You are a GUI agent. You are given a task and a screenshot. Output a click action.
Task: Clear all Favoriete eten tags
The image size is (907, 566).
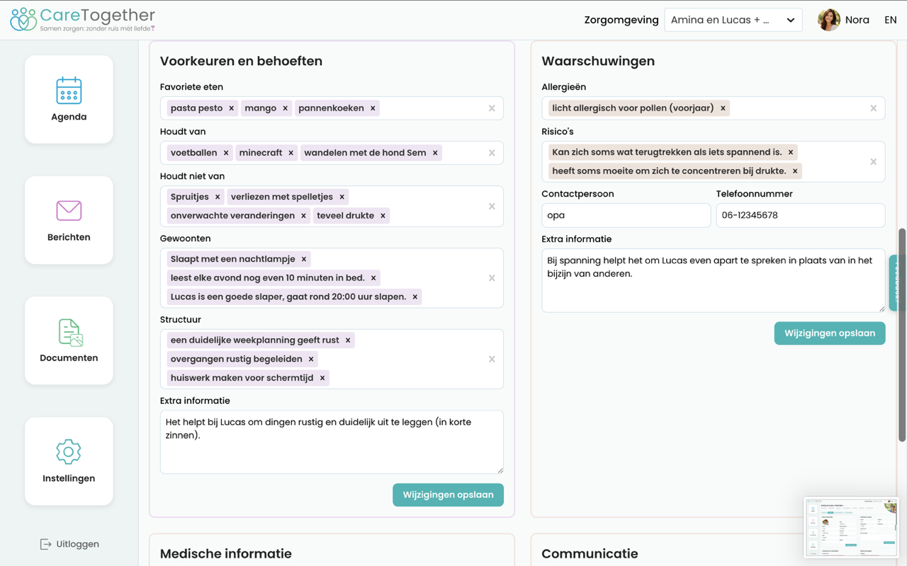[492, 108]
